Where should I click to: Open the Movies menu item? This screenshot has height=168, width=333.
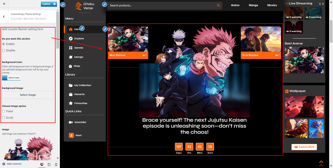coord(272,5)
